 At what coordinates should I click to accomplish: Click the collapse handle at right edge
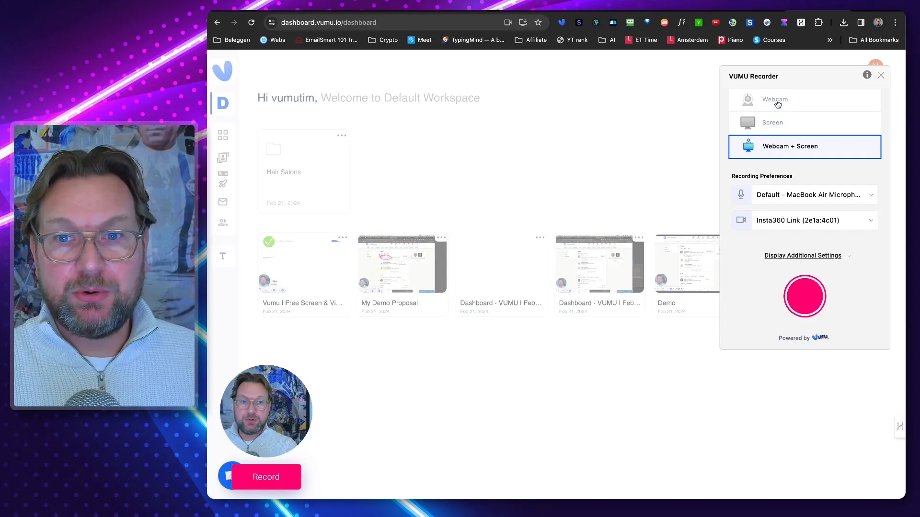[900, 426]
